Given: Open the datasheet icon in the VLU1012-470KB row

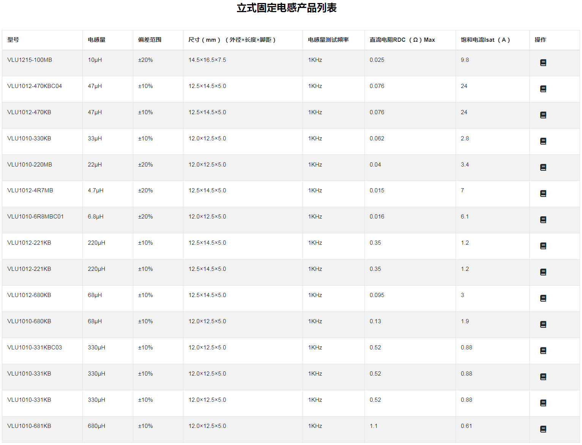Looking at the screenshot, I should click(x=543, y=115).
